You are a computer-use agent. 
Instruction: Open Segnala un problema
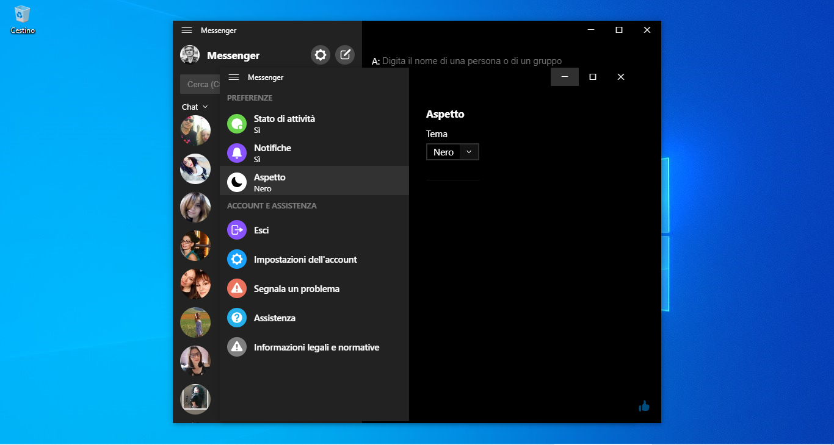pyautogui.click(x=314, y=288)
